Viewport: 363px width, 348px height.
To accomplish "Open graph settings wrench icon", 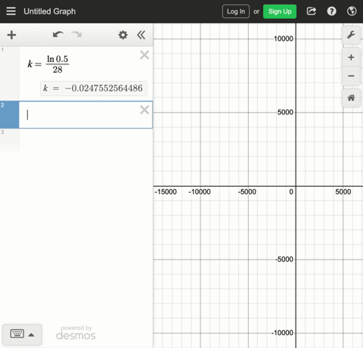I will [351, 35].
